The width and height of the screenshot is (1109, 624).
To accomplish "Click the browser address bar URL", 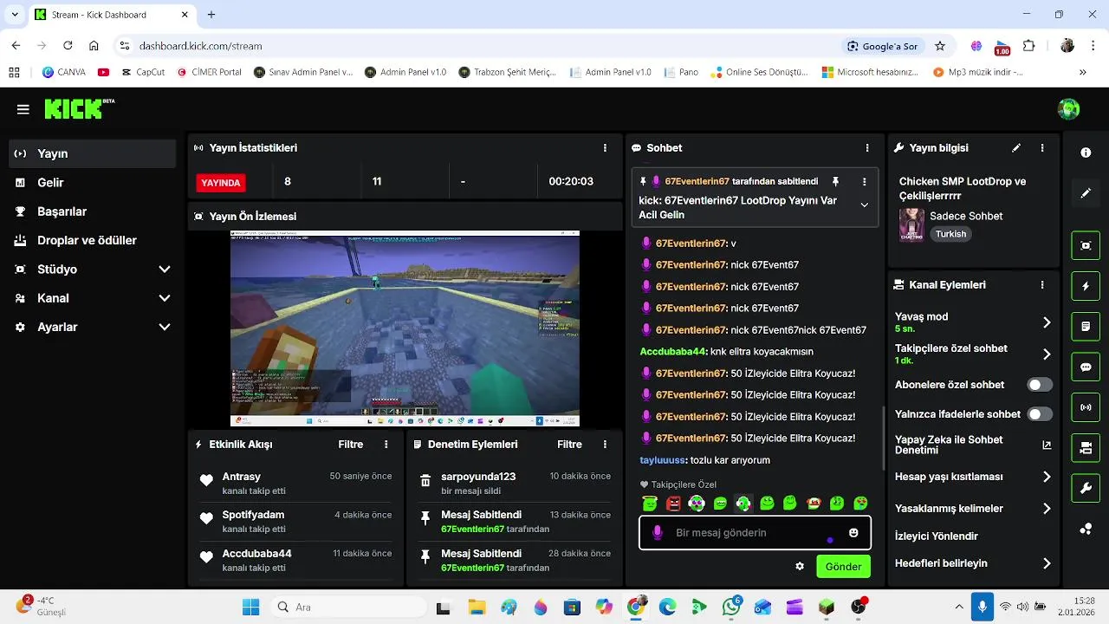I will [201, 46].
